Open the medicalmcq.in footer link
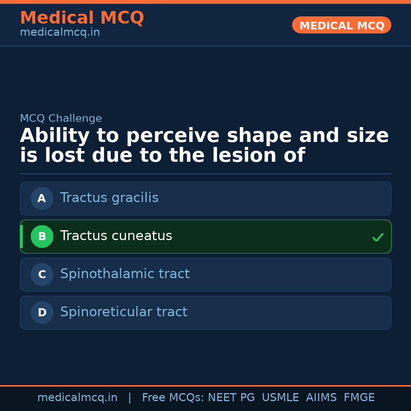The image size is (411, 411). (78, 397)
